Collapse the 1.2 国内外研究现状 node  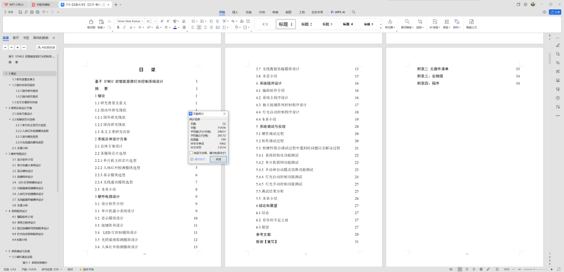click(10, 85)
